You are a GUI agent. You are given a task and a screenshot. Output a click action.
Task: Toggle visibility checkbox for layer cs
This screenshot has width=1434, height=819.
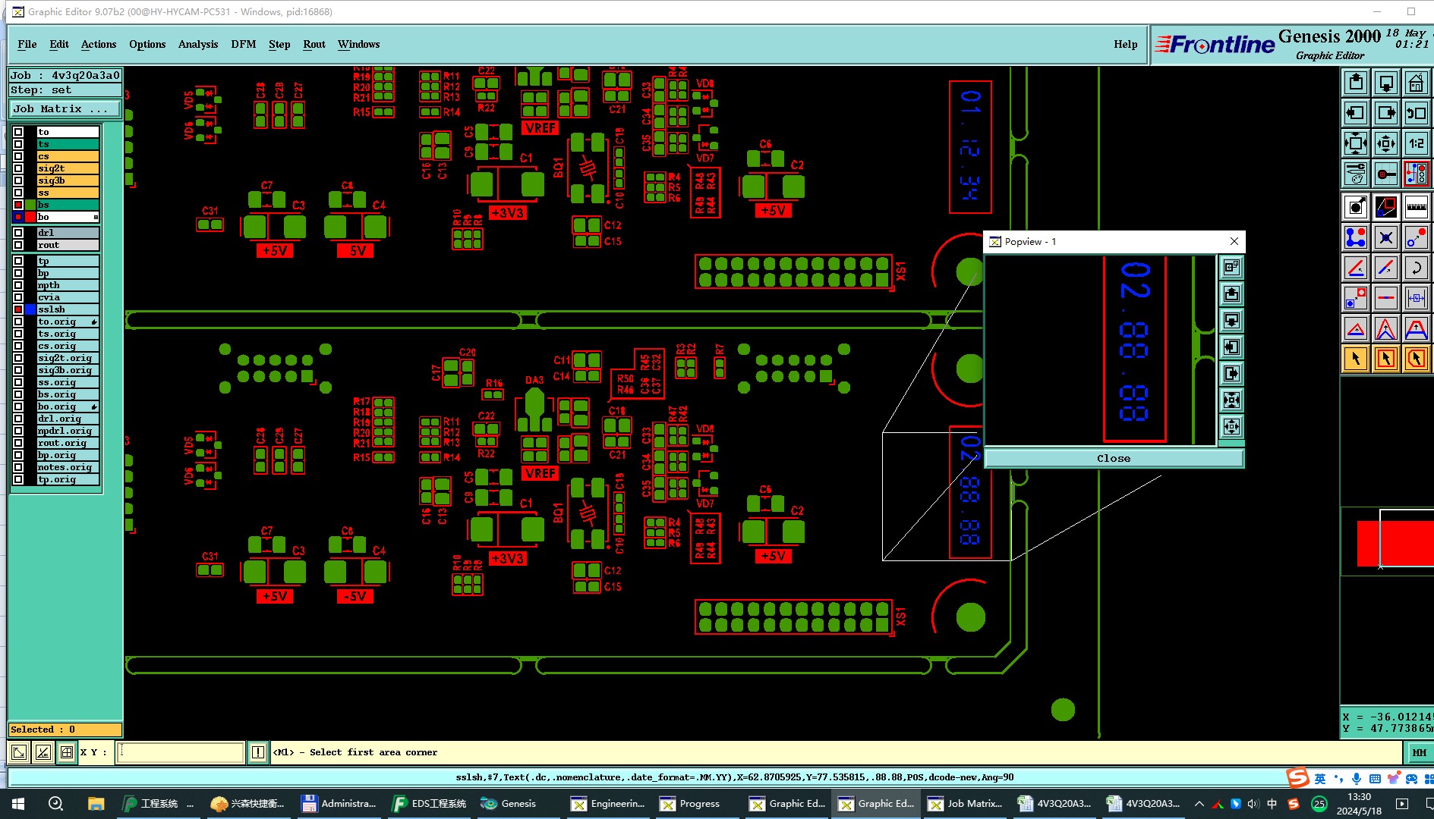(18, 156)
